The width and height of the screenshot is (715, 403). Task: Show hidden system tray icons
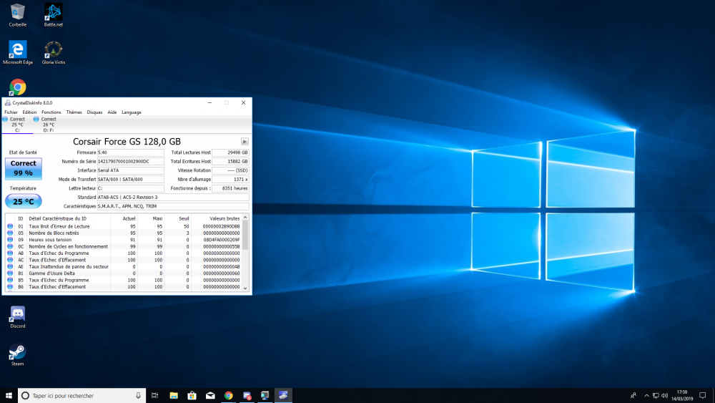pyautogui.click(x=646, y=395)
